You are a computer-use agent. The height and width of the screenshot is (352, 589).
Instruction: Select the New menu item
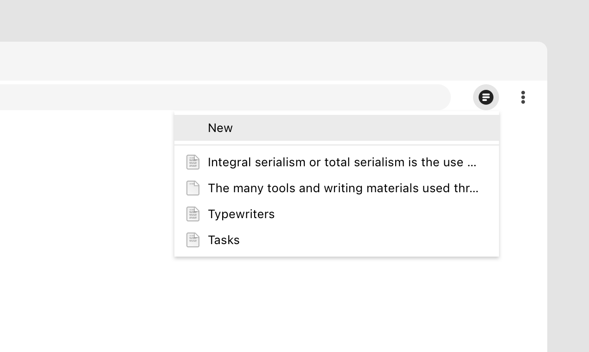[337, 128]
